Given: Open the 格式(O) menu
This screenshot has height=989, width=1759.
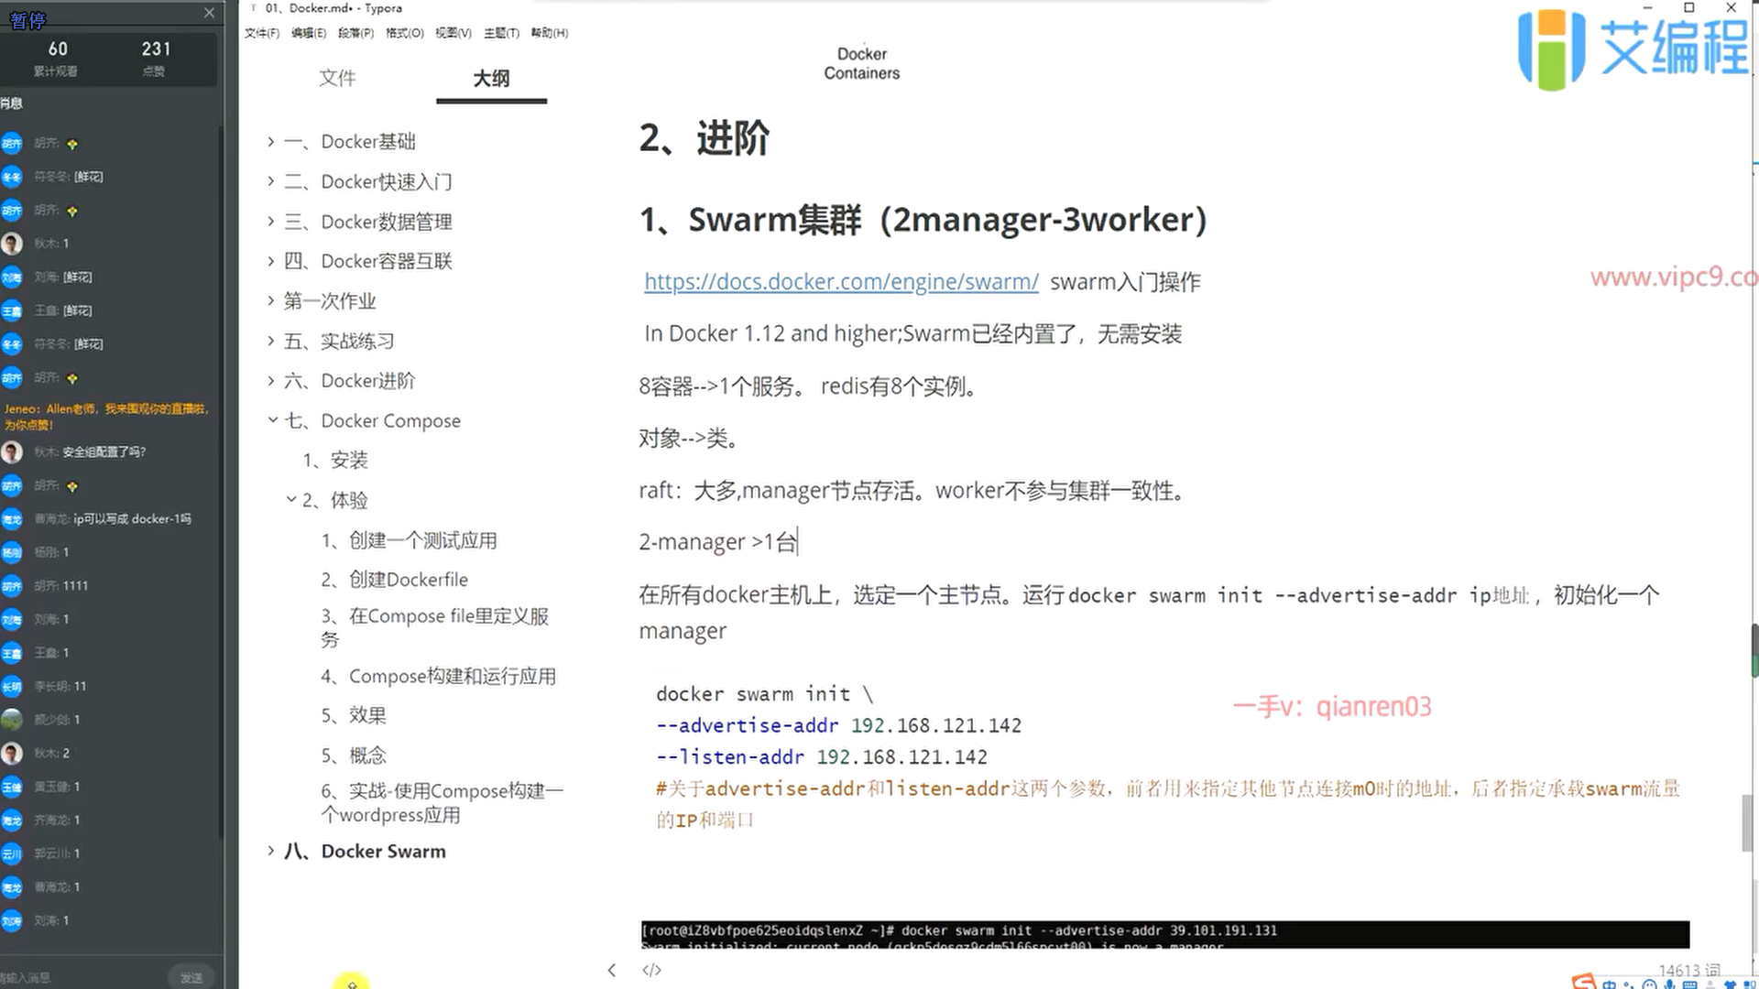Looking at the screenshot, I should click(x=404, y=33).
